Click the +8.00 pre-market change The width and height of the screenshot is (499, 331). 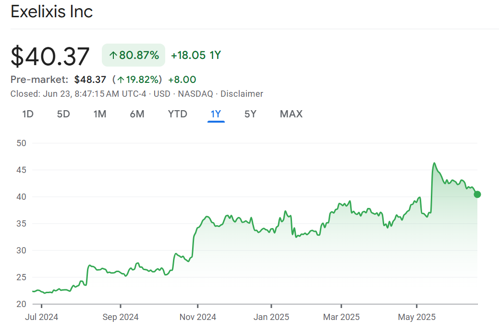pos(182,80)
